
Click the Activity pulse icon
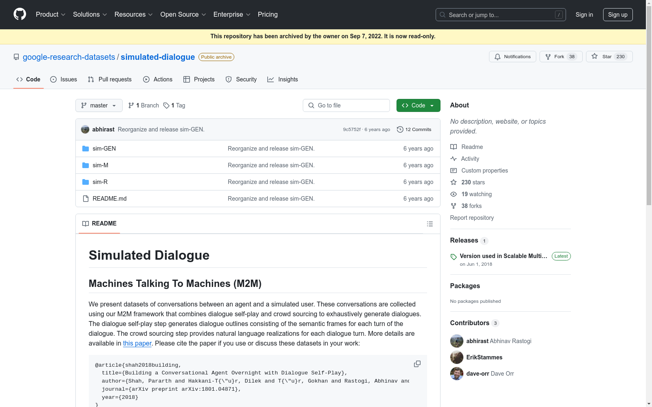(454, 159)
